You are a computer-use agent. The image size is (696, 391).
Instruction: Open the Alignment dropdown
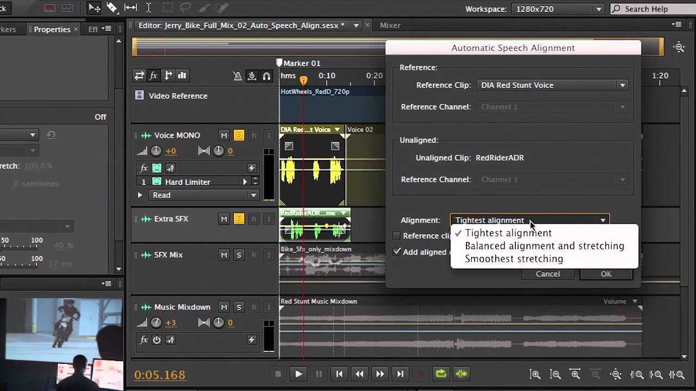pos(530,220)
